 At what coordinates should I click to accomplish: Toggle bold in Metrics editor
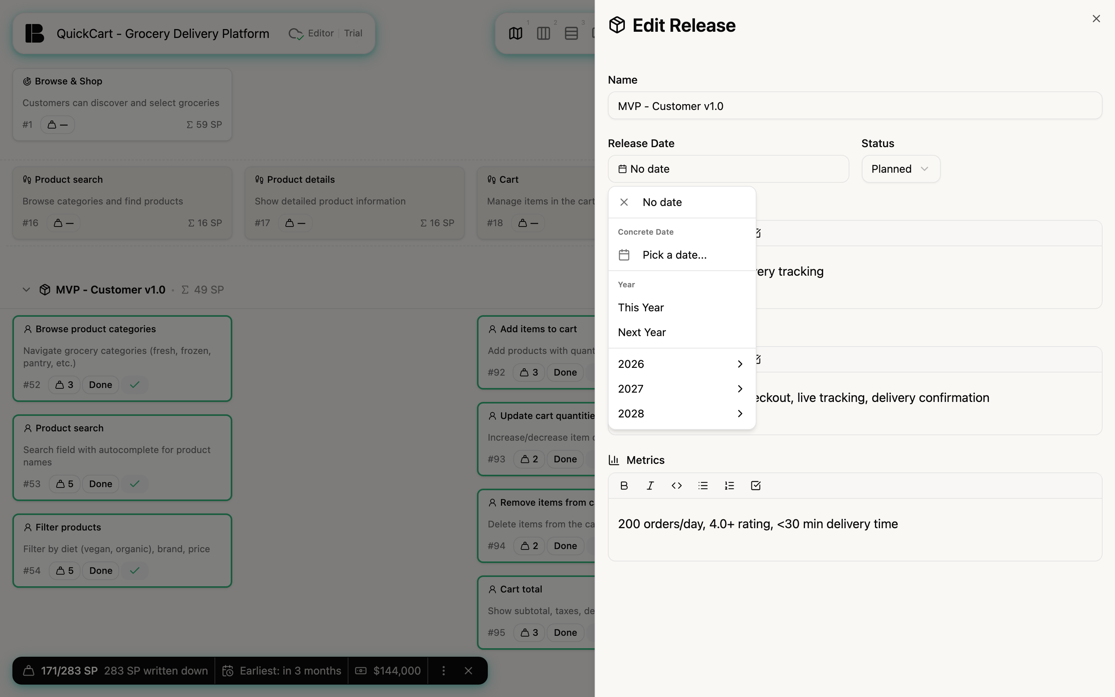pos(624,486)
